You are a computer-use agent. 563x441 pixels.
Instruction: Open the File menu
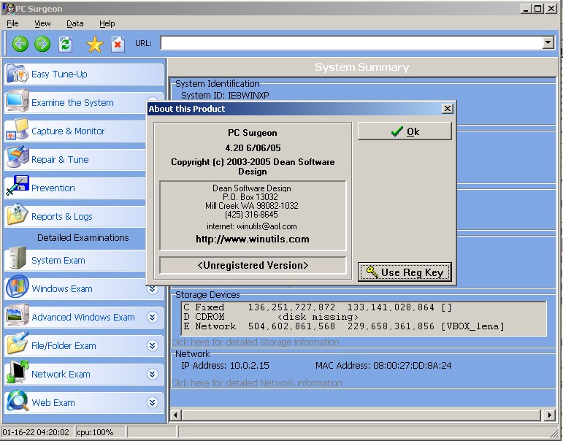pyautogui.click(x=12, y=23)
